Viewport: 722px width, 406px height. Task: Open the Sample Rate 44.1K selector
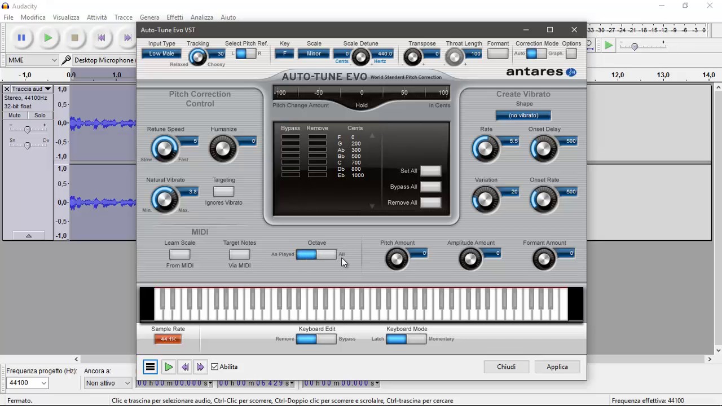(x=168, y=339)
